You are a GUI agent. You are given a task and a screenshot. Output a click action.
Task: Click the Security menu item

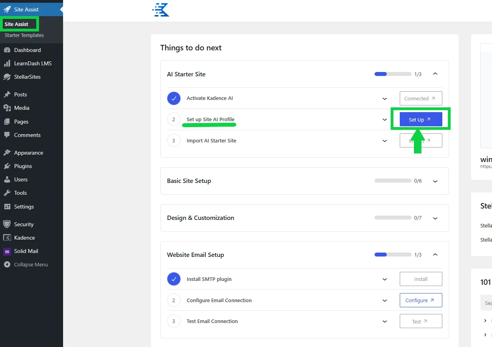tap(32, 224)
